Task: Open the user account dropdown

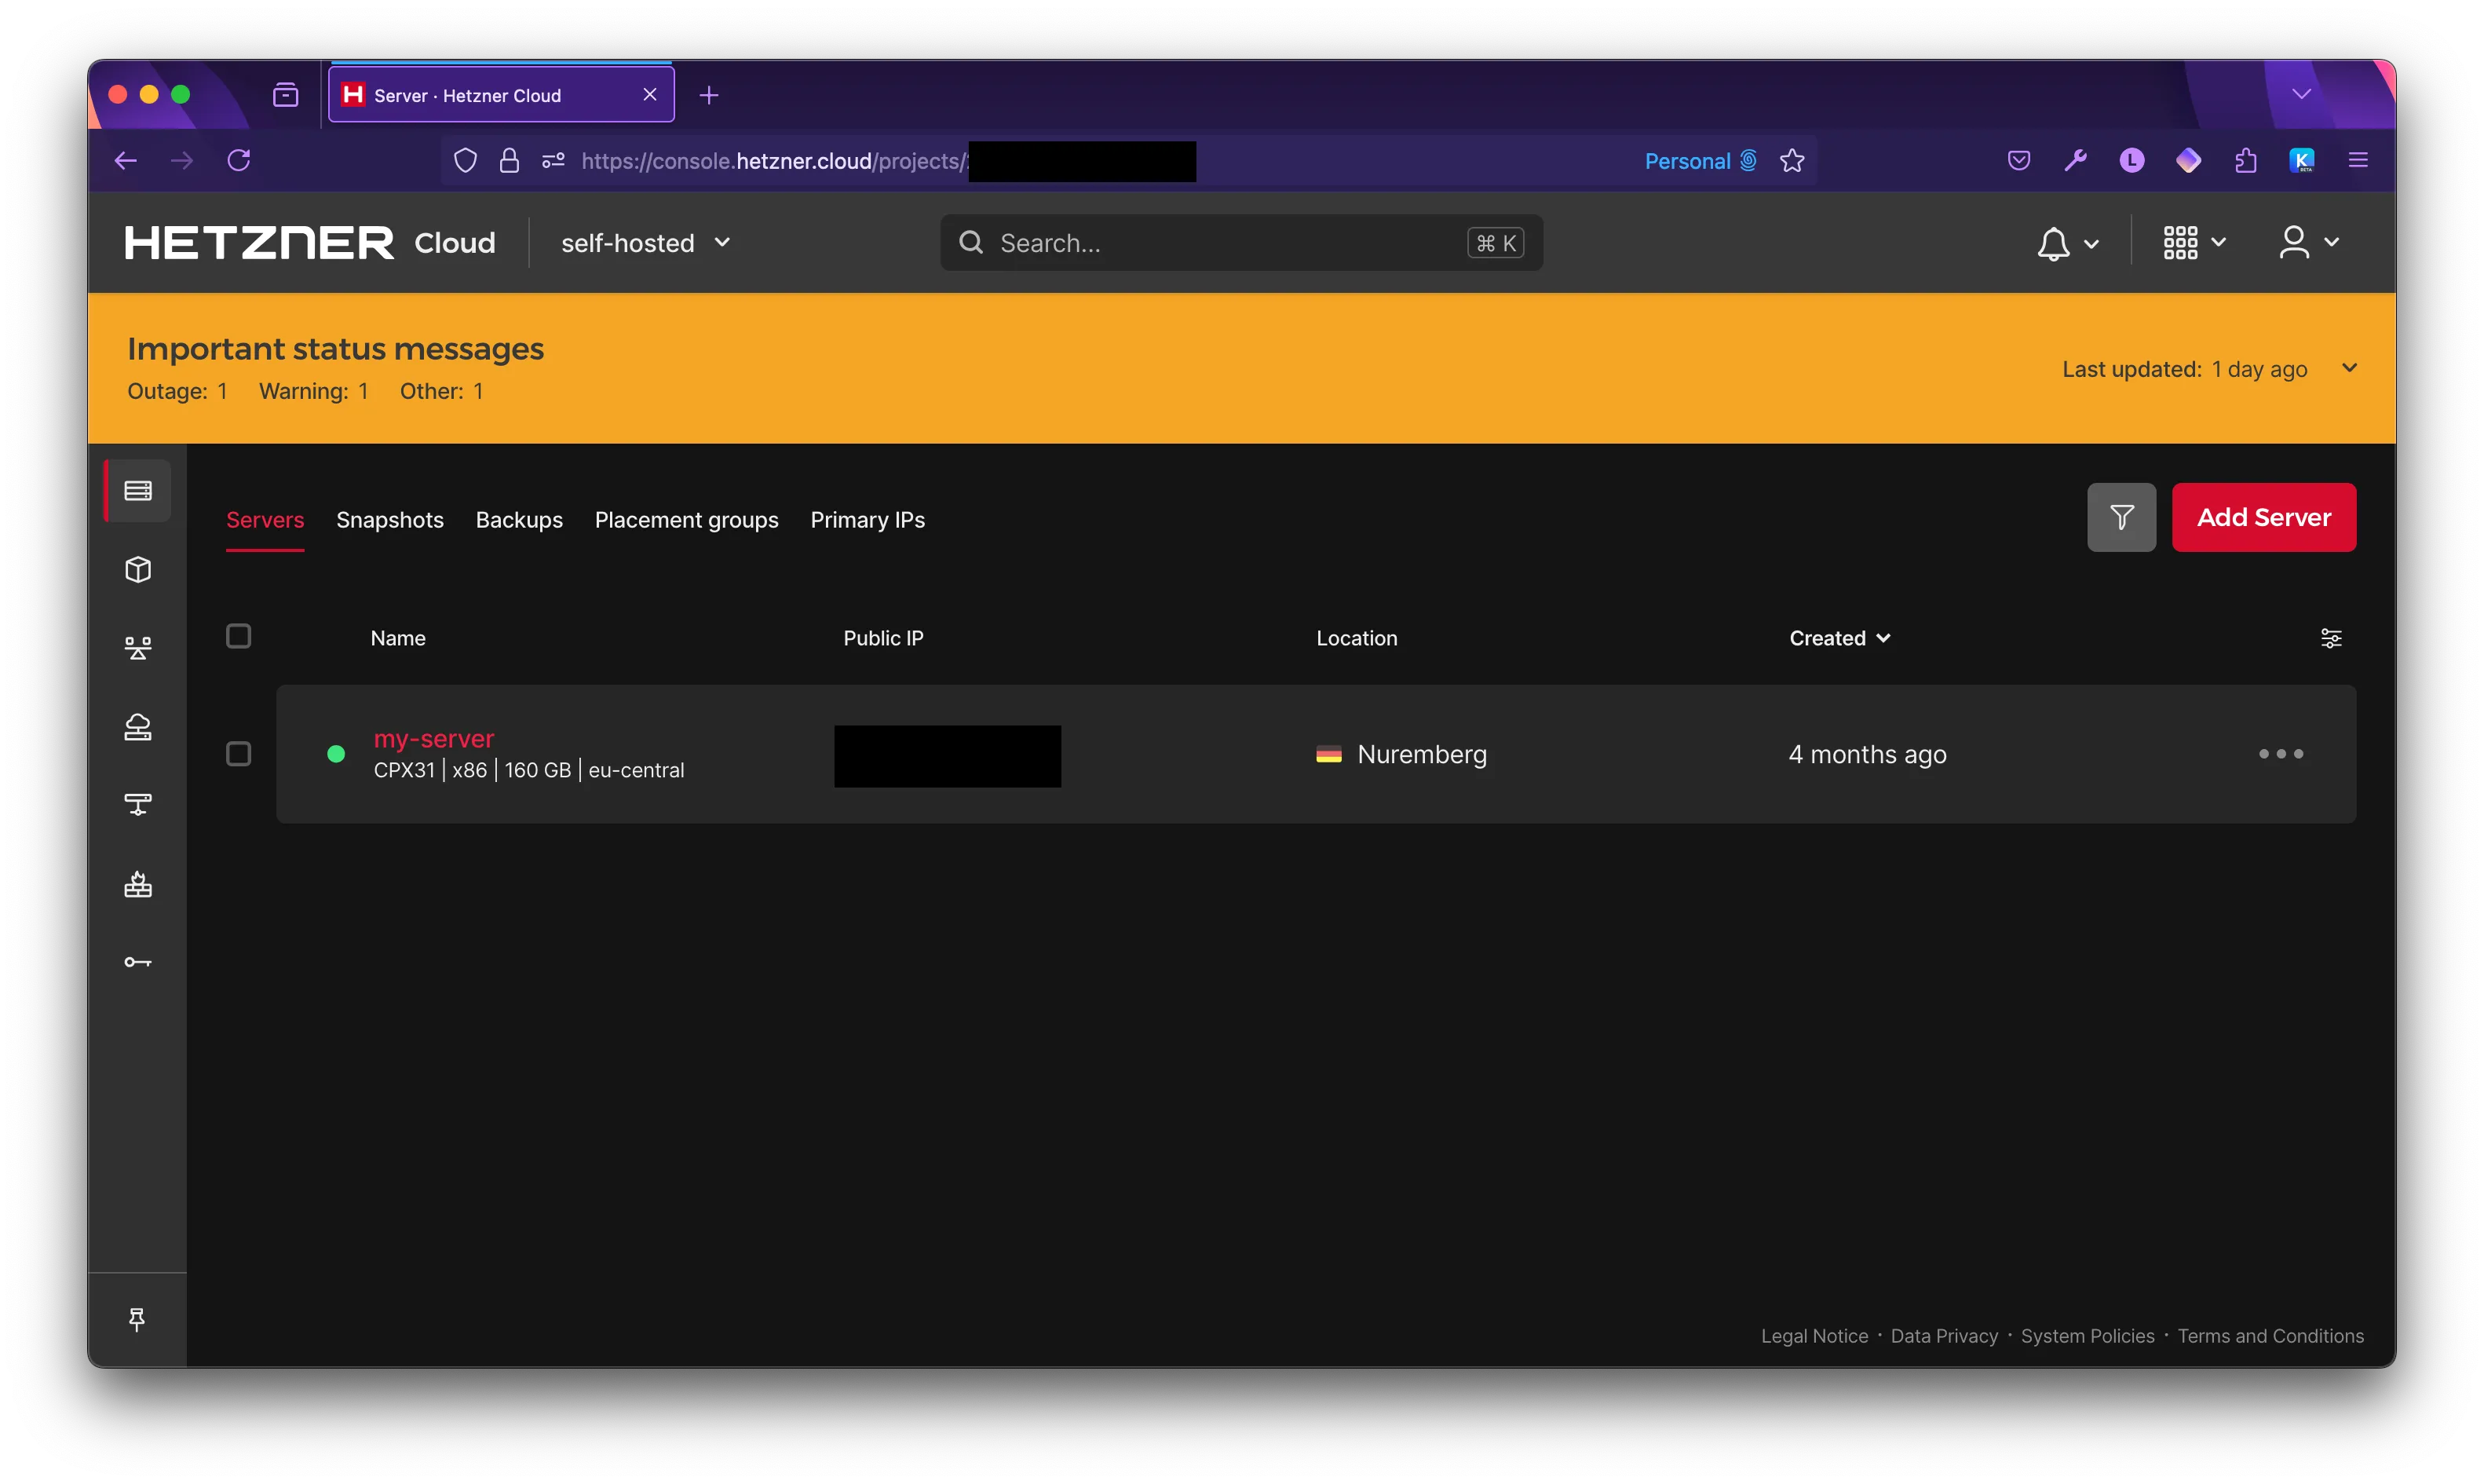Action: tap(2309, 243)
